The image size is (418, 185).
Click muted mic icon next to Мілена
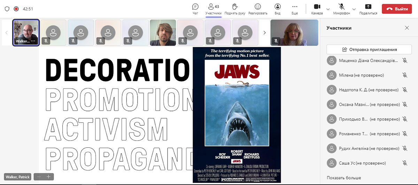click(405, 75)
